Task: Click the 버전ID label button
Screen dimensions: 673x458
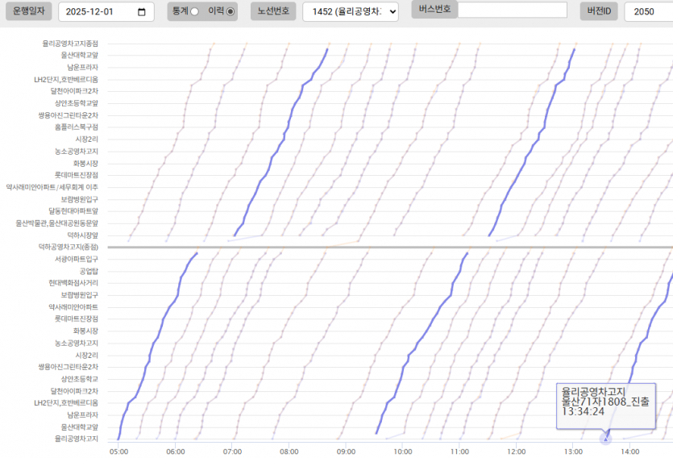Action: click(599, 11)
